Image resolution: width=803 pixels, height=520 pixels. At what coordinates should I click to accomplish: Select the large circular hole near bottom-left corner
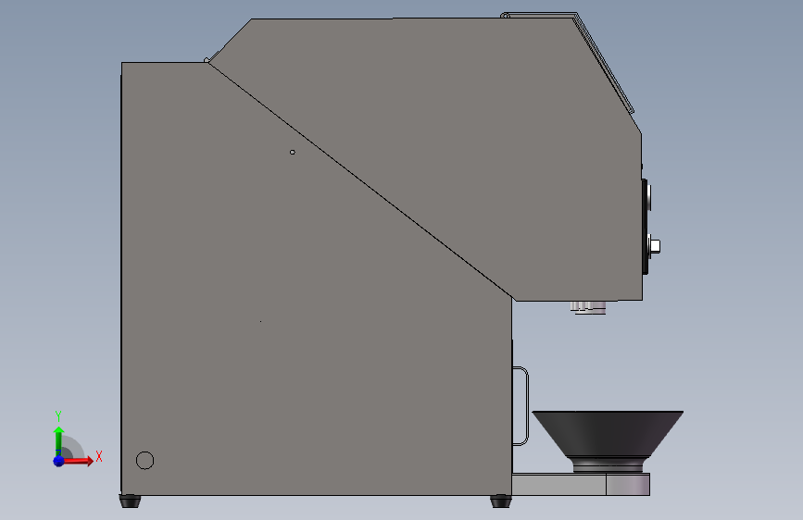pyautogui.click(x=144, y=460)
